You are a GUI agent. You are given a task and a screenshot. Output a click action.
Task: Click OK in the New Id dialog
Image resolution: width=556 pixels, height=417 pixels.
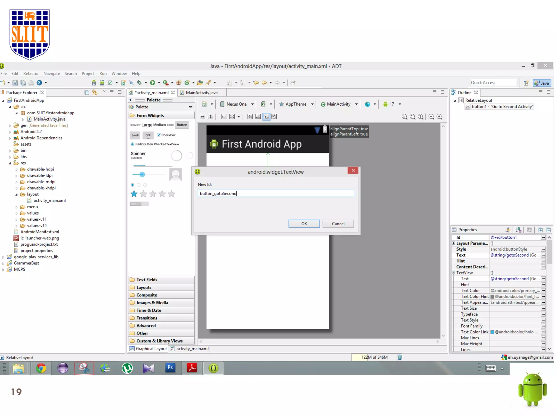pos(304,224)
